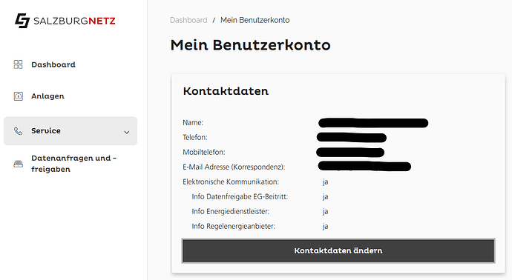Image resolution: width=512 pixels, height=280 pixels.
Task: Select Service menu item label
Action: (x=46, y=130)
